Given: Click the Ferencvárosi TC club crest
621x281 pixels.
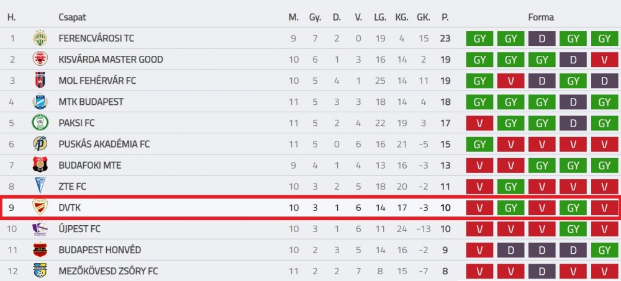Looking at the screenshot, I should tap(40, 38).
